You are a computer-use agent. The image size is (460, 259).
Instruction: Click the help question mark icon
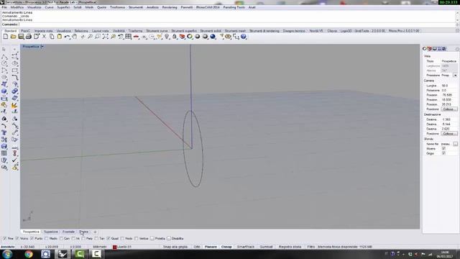244,37
